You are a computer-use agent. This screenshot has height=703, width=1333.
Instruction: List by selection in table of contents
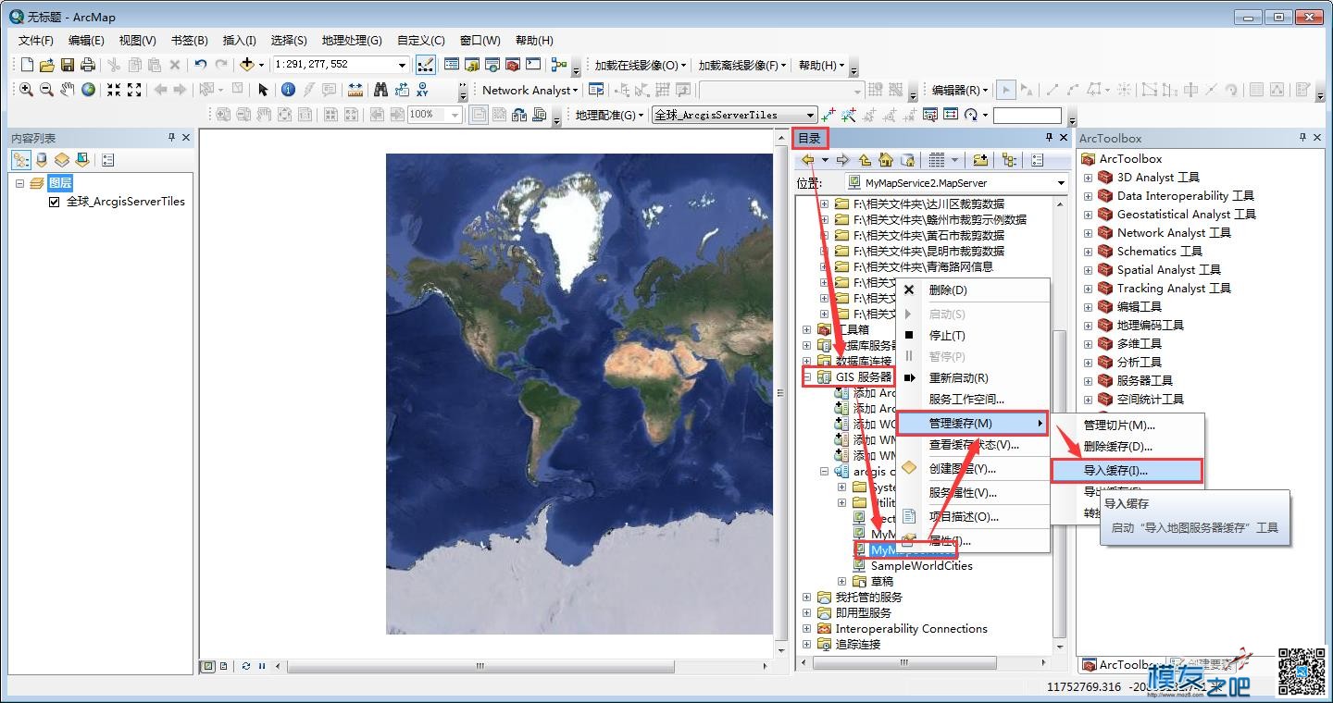click(x=81, y=160)
